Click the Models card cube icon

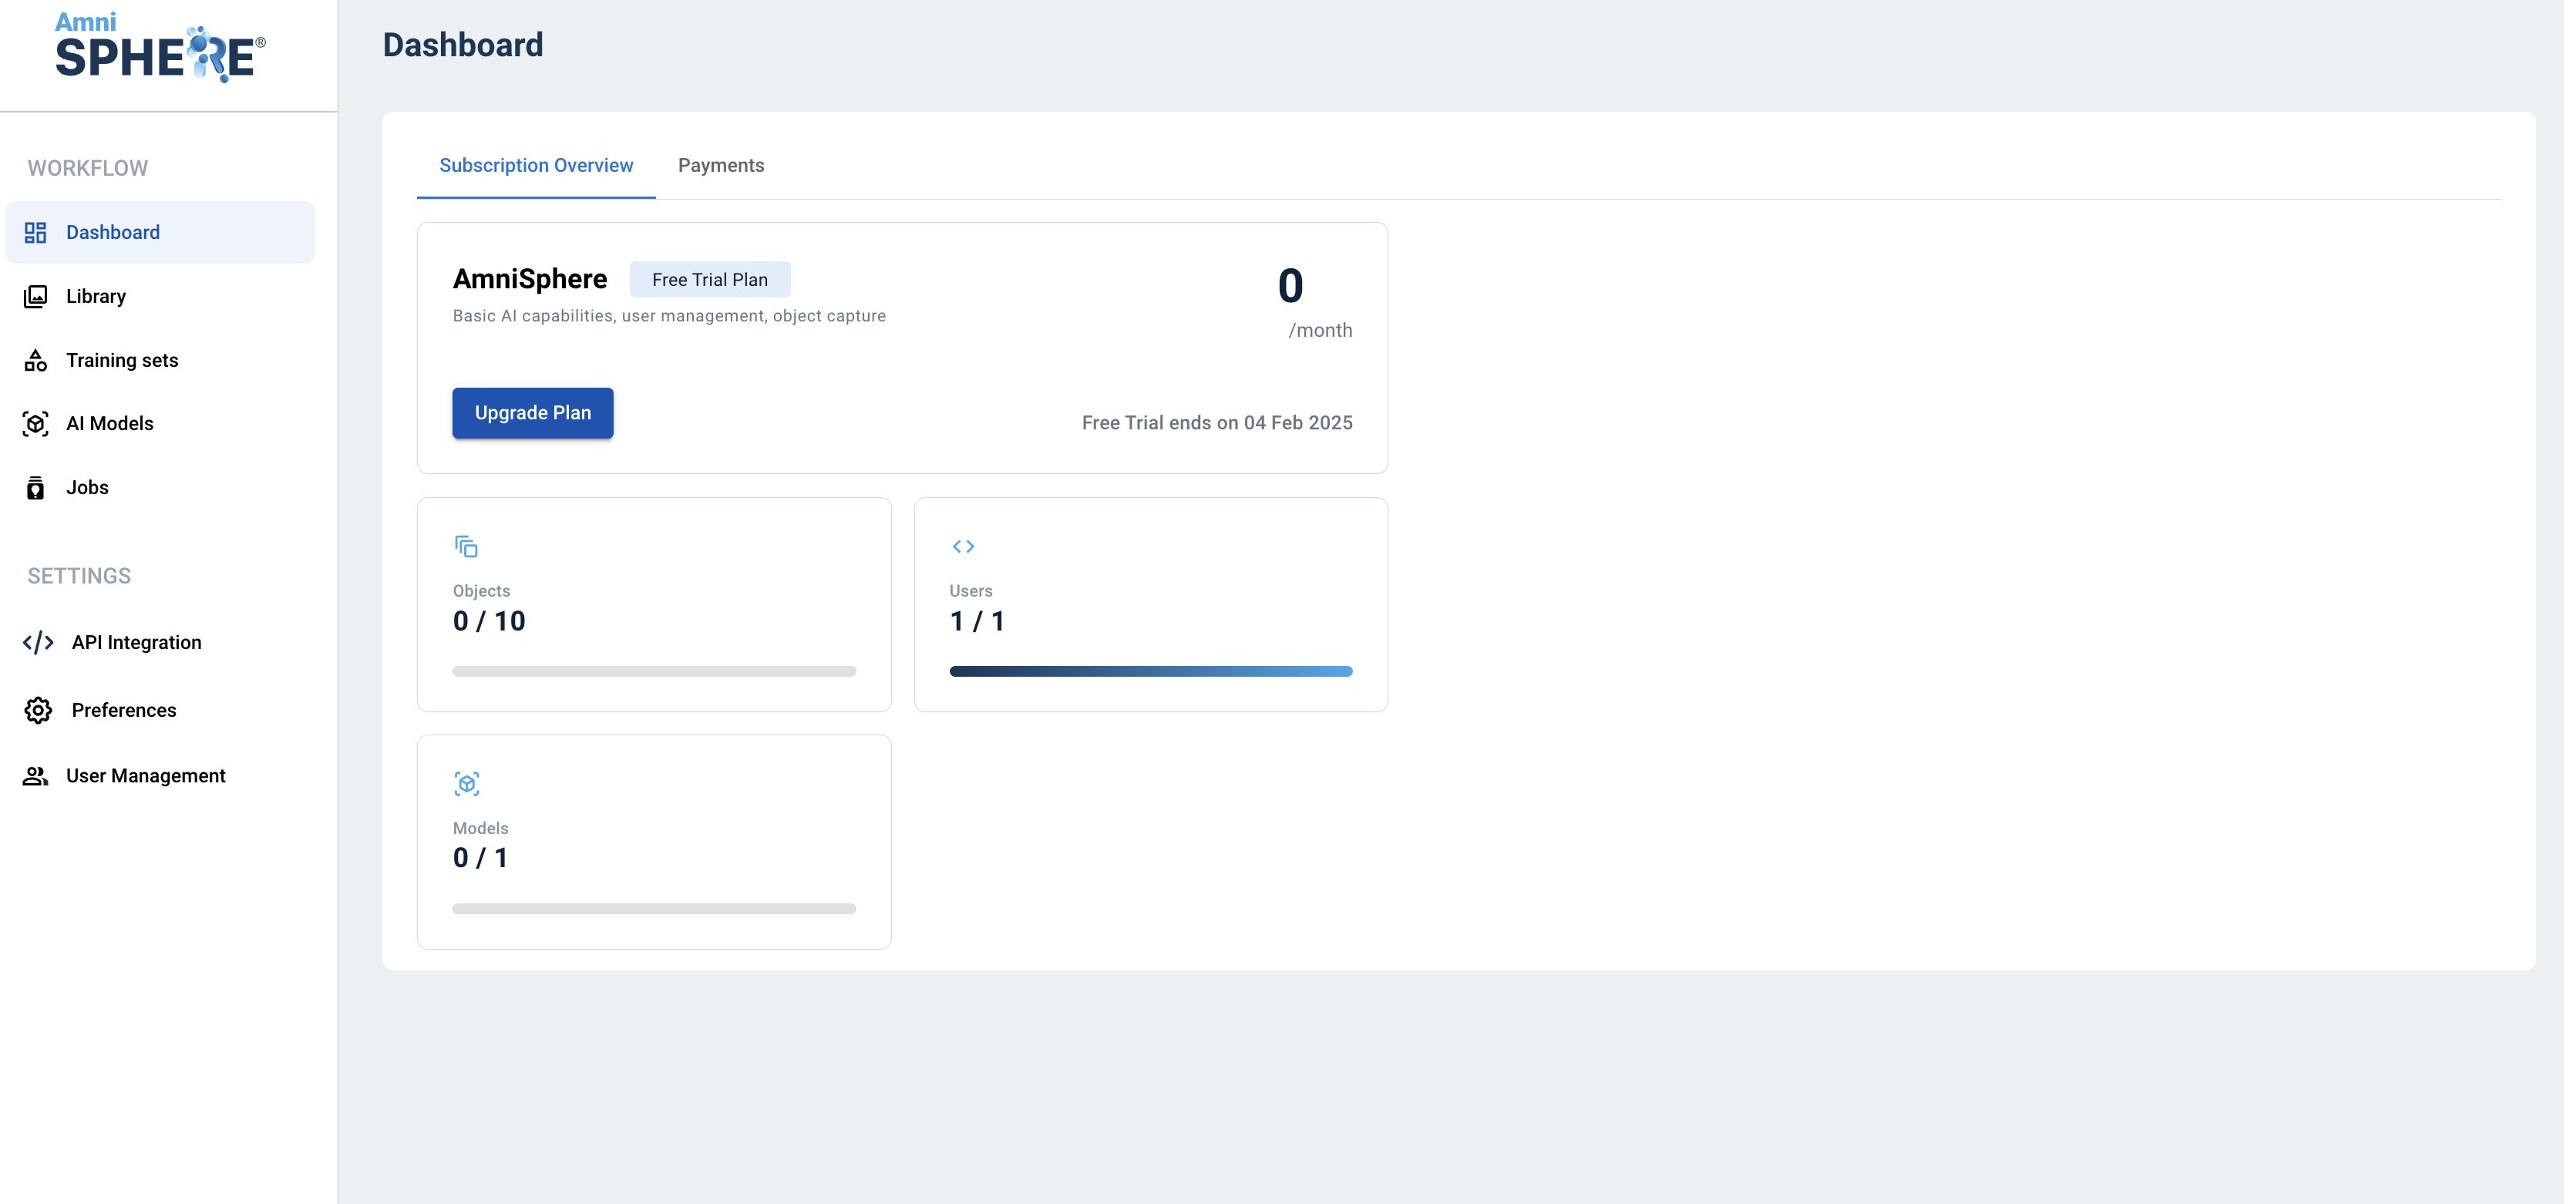point(466,784)
